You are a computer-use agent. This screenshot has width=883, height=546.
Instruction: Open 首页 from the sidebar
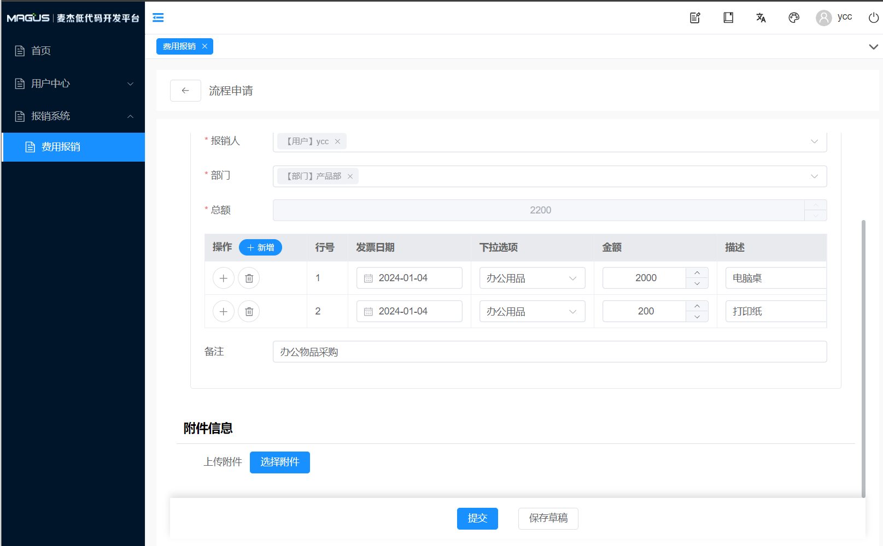(x=41, y=51)
